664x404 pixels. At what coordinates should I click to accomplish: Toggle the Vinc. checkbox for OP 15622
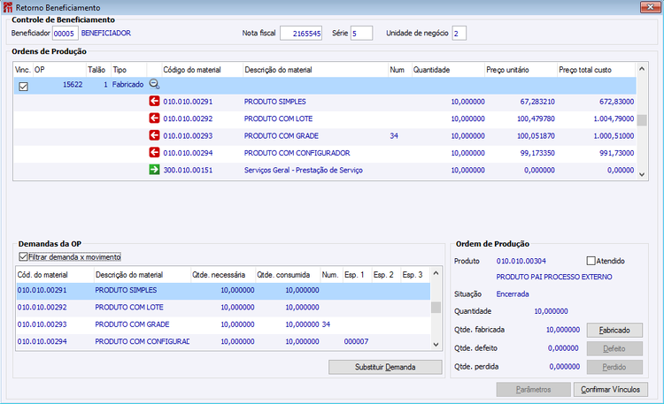(23, 87)
